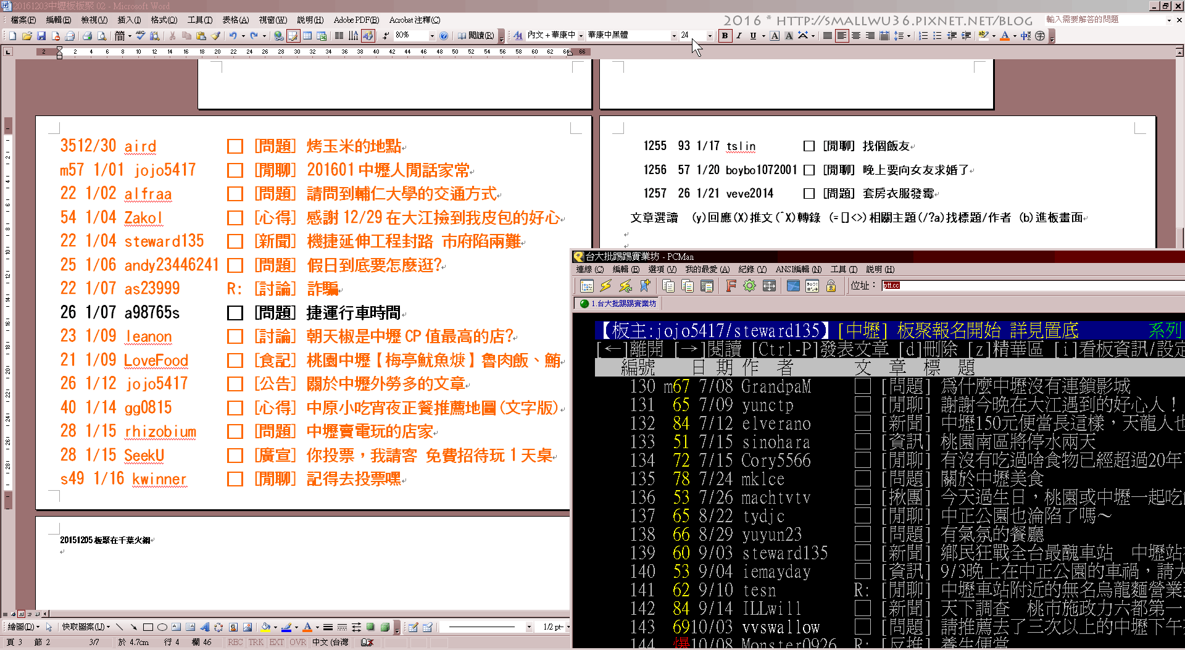Open the 檔案 File menu in Word
1185x650 pixels.
pos(23,20)
